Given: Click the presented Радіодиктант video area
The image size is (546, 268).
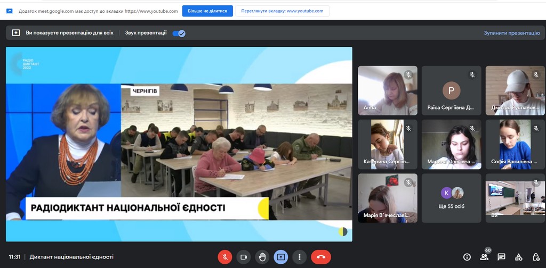Looking at the screenshot, I should (179, 144).
